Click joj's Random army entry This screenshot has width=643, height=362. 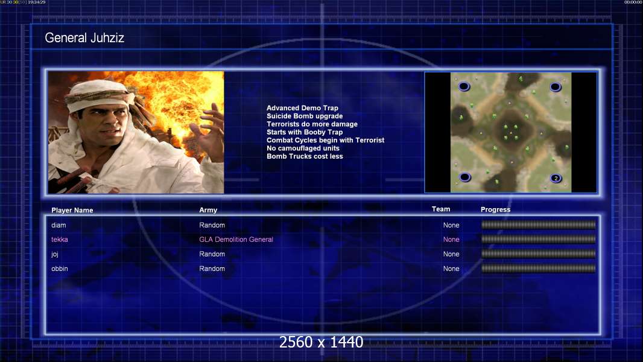coord(212,254)
